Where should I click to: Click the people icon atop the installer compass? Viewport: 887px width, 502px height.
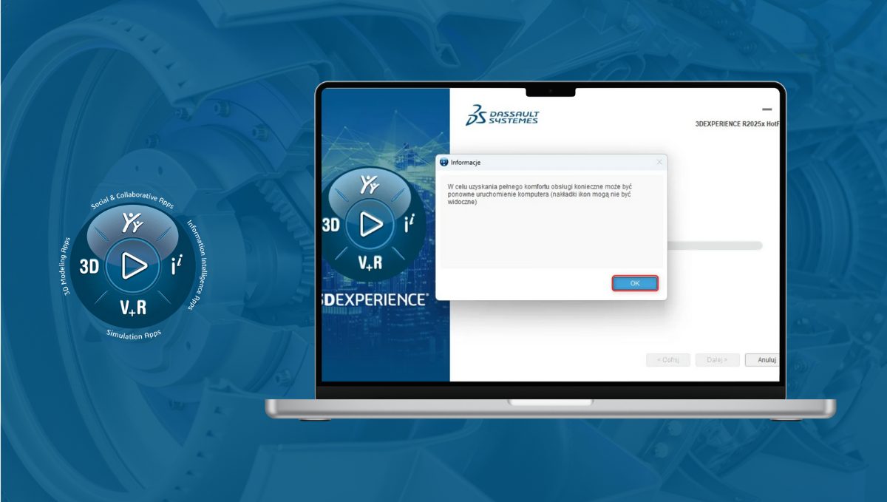[370, 185]
